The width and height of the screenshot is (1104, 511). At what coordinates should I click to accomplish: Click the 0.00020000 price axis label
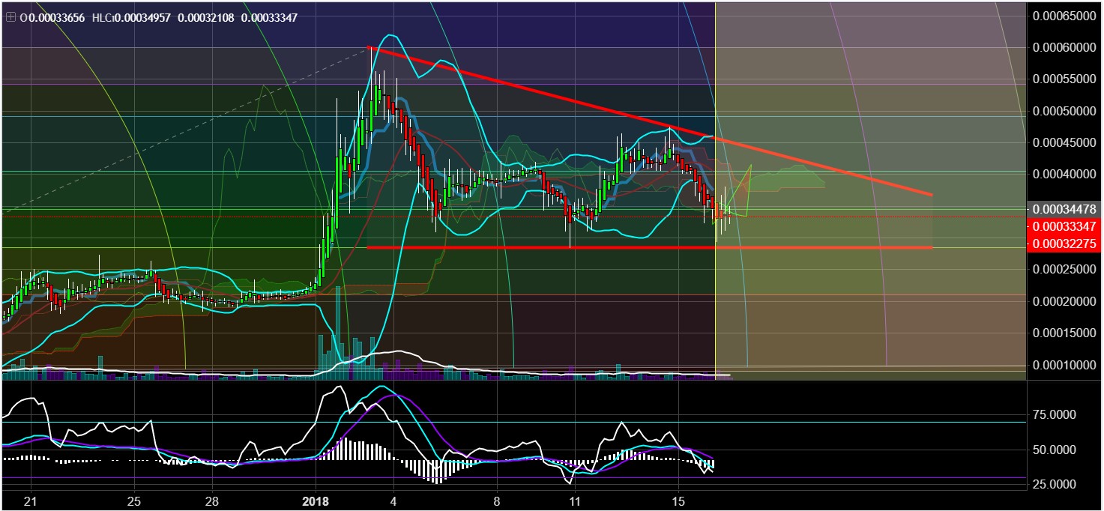click(1064, 301)
